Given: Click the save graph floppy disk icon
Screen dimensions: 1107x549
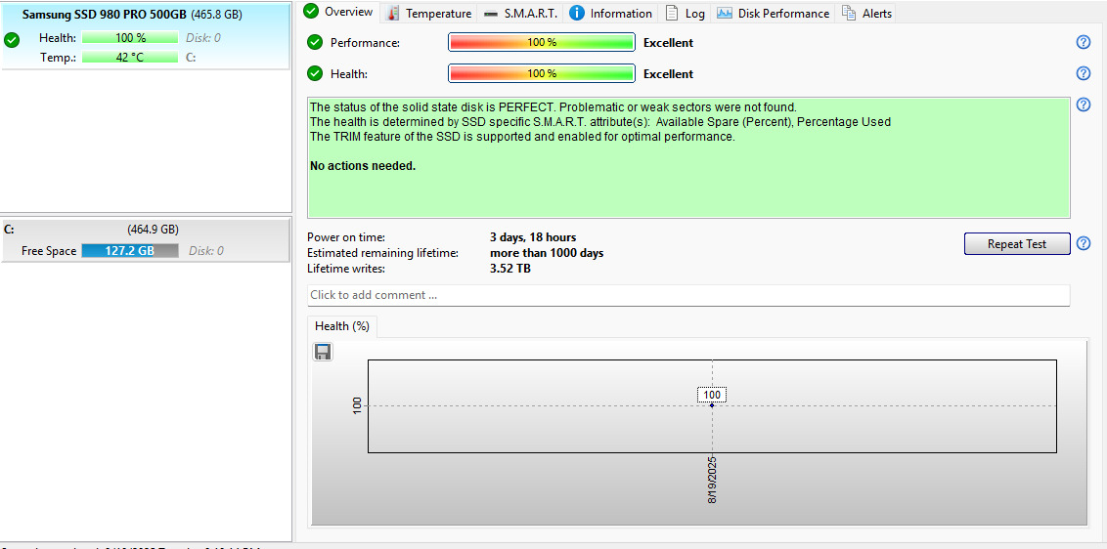Looking at the screenshot, I should (323, 352).
